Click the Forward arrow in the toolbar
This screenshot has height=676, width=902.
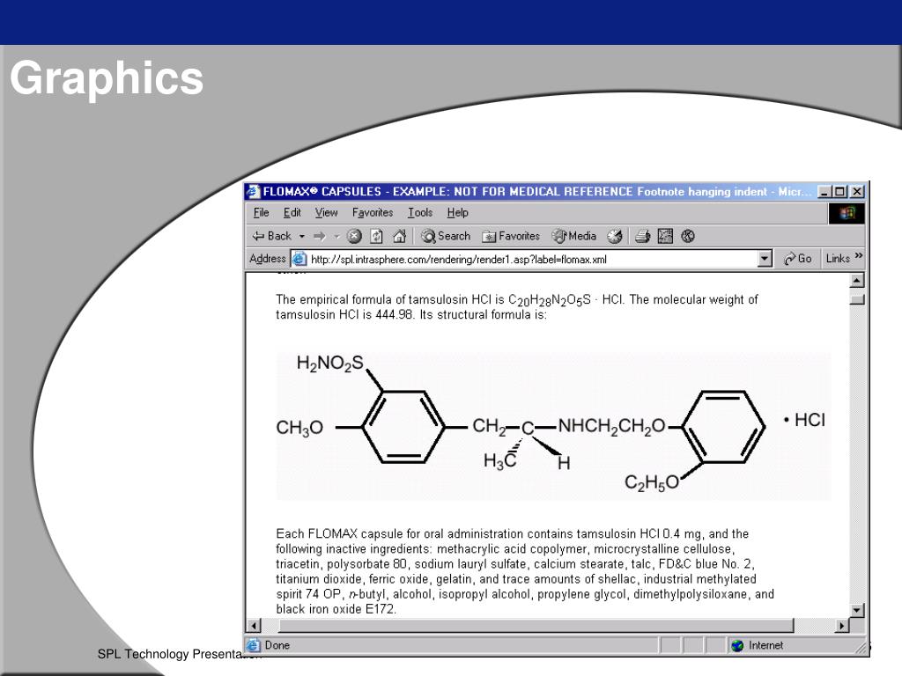(x=320, y=236)
